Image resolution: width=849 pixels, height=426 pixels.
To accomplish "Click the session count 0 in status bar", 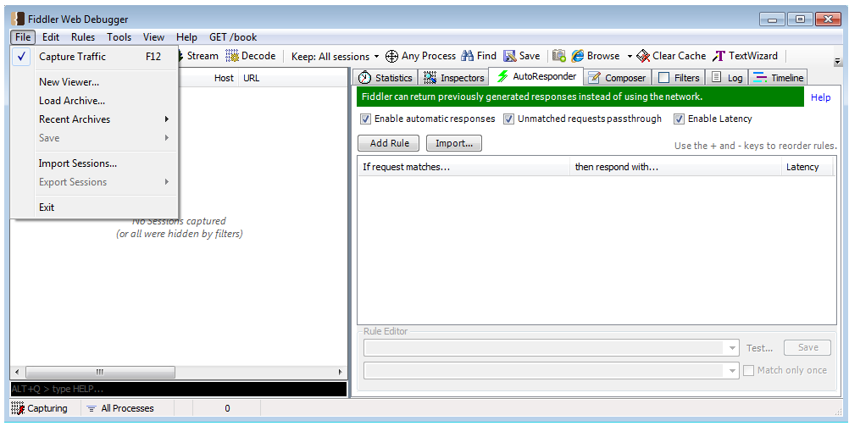I will pyautogui.click(x=227, y=409).
